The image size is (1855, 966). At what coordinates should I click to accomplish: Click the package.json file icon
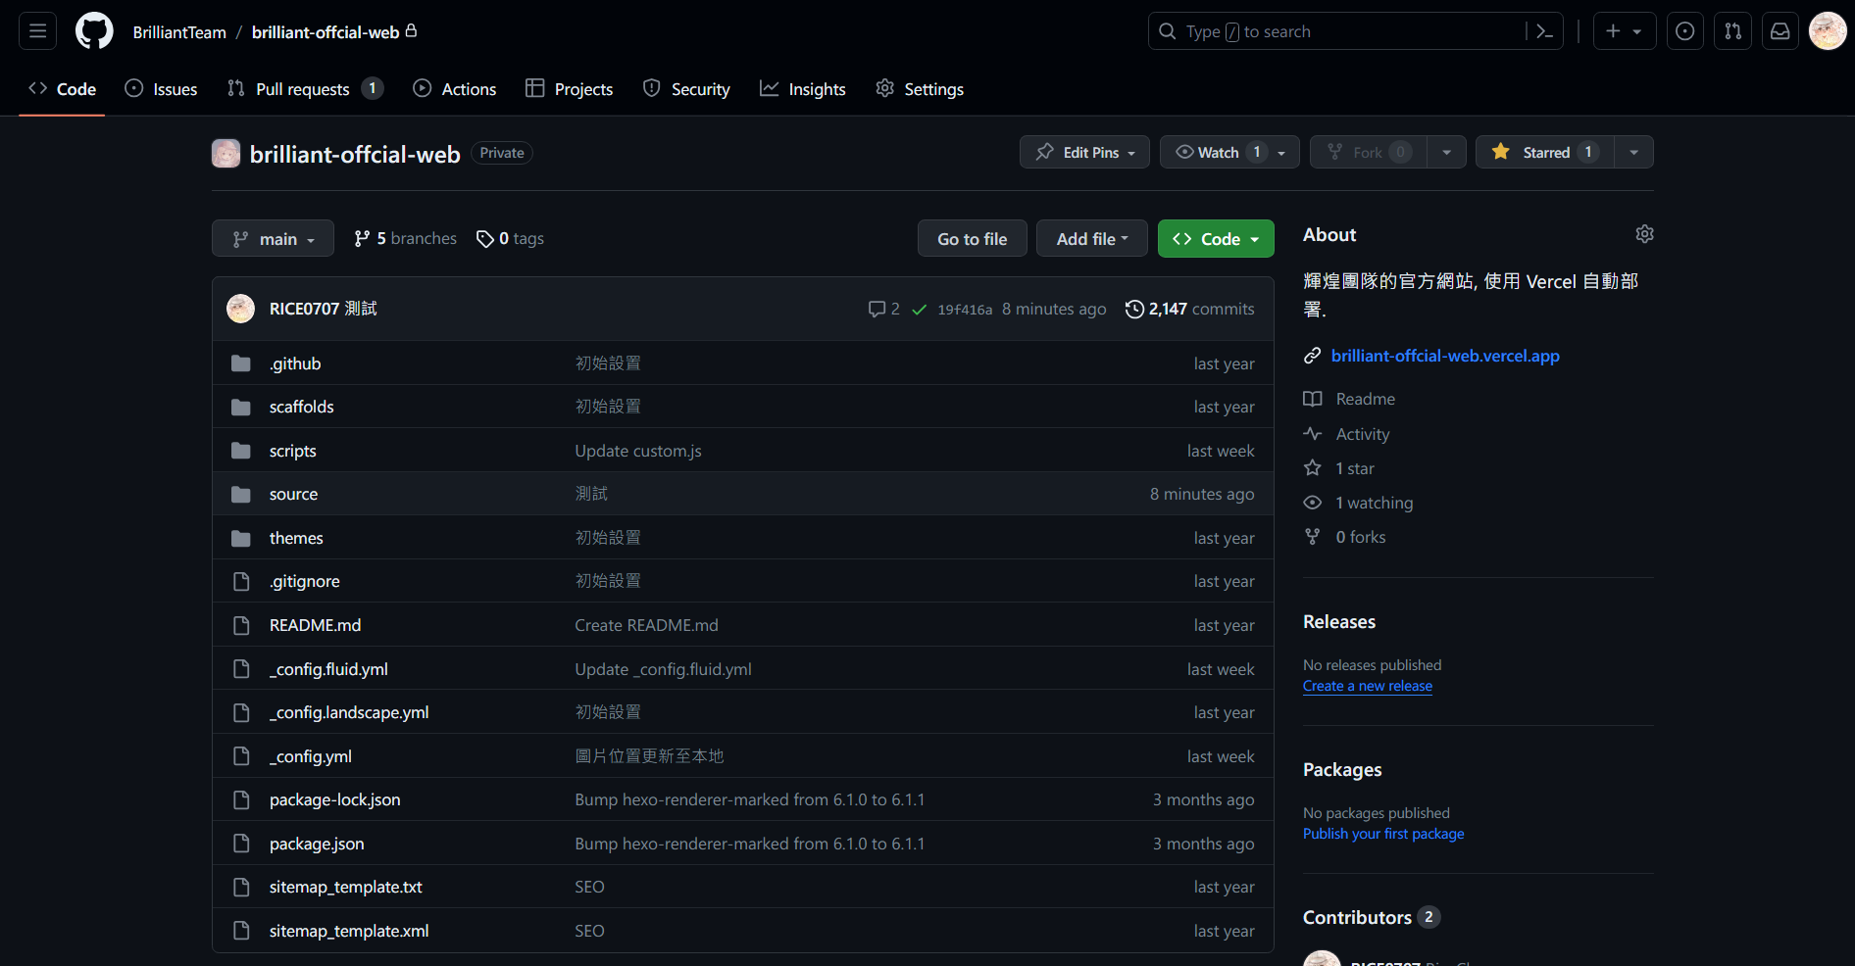coord(241,844)
